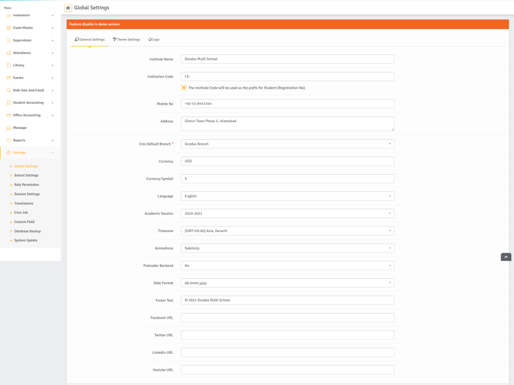The image size is (514, 385).
Task: Click the Events sidebar icon
Action: (x=9, y=78)
